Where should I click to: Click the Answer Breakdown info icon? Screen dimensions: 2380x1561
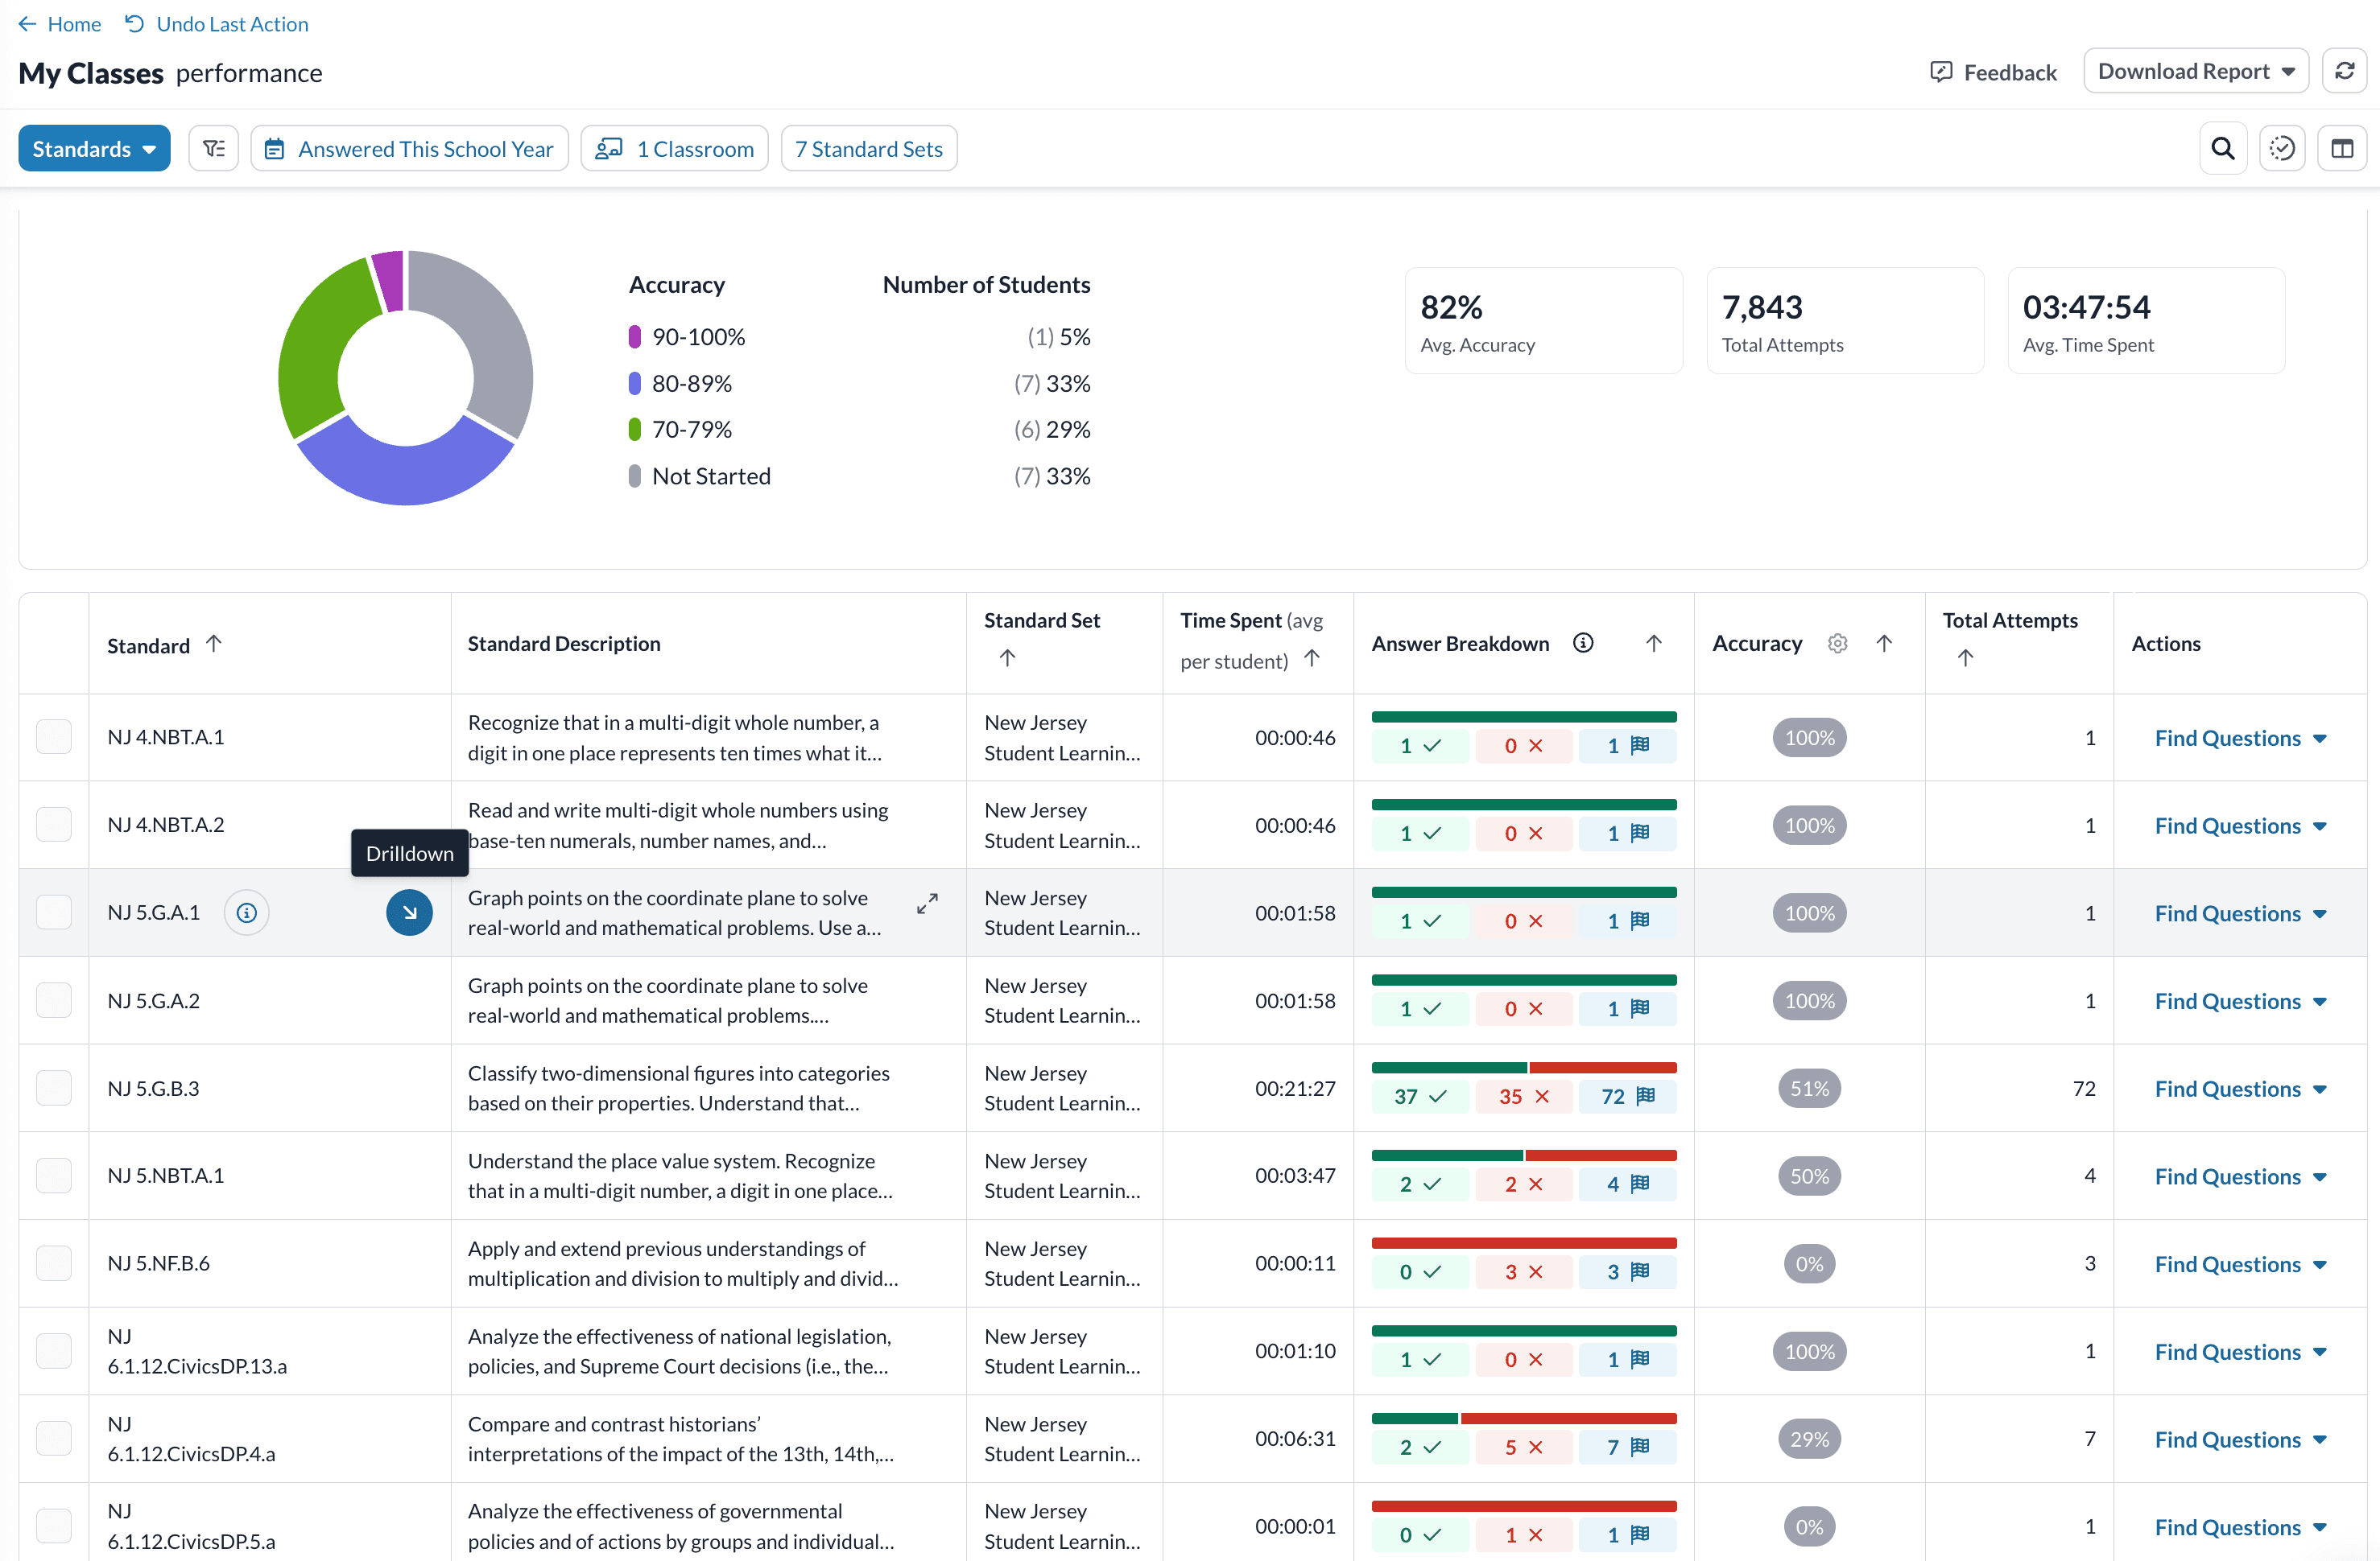[x=1583, y=644]
